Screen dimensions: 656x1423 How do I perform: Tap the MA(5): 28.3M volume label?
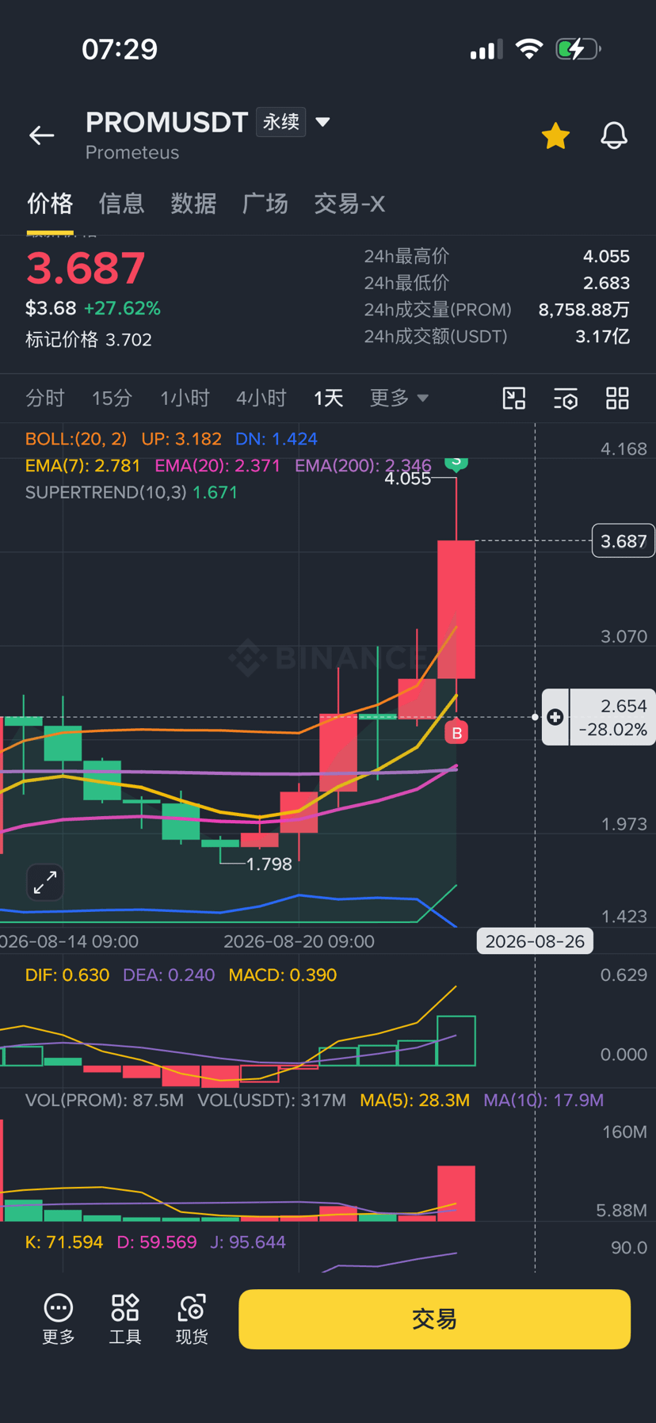click(414, 1100)
